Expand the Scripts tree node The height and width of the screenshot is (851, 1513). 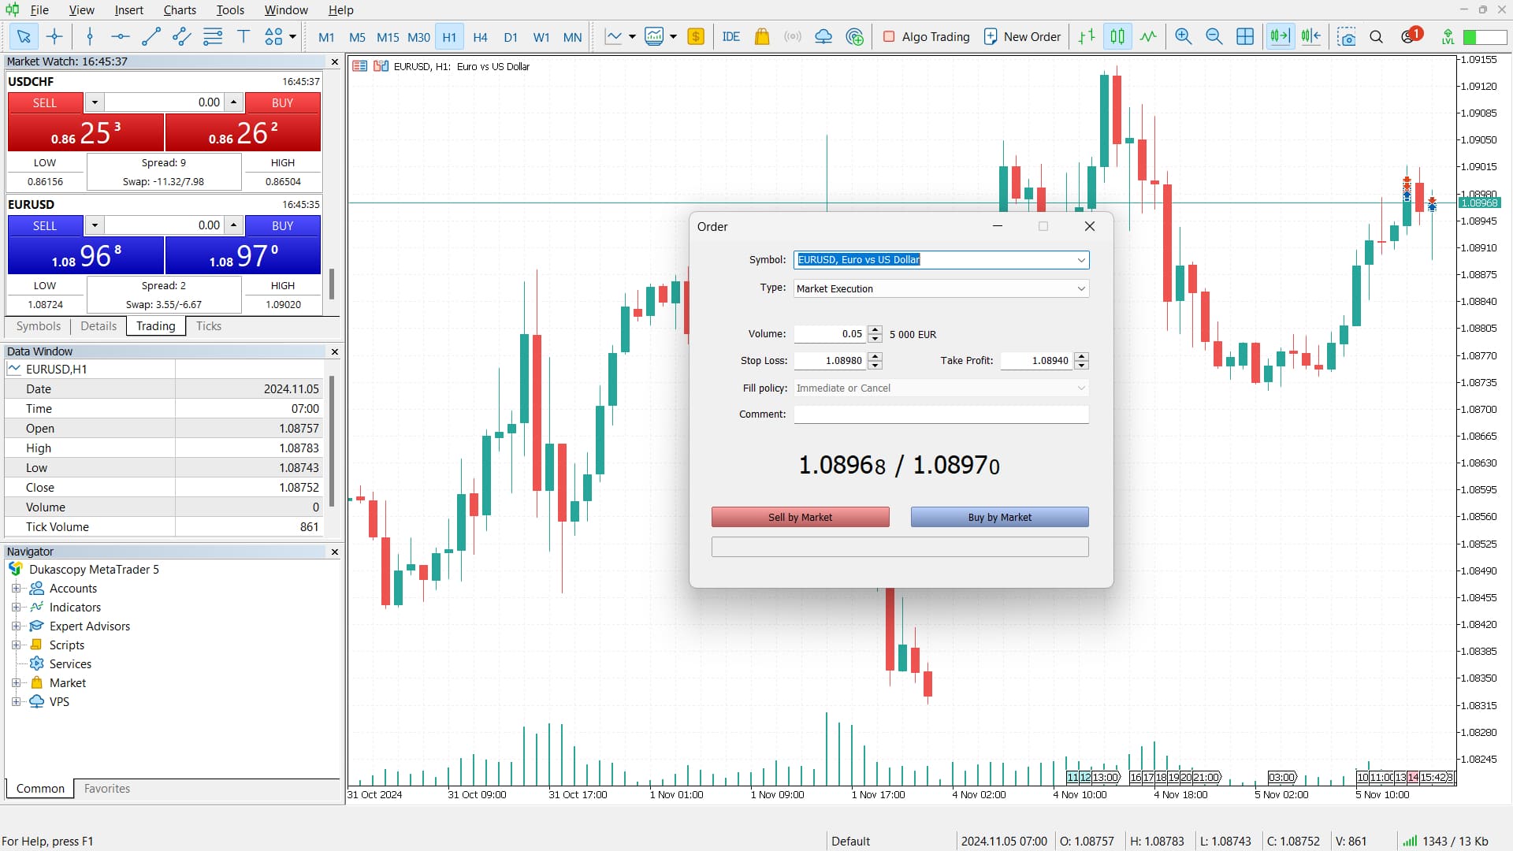click(16, 645)
